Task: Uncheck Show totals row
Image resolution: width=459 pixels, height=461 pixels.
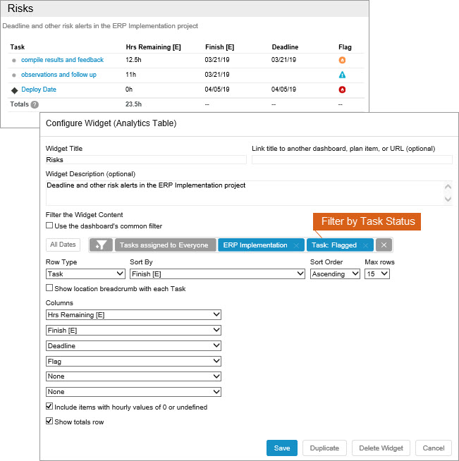Action: pos(49,422)
